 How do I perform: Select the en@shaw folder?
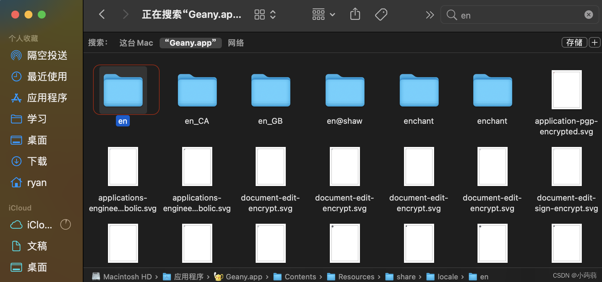[x=345, y=90]
